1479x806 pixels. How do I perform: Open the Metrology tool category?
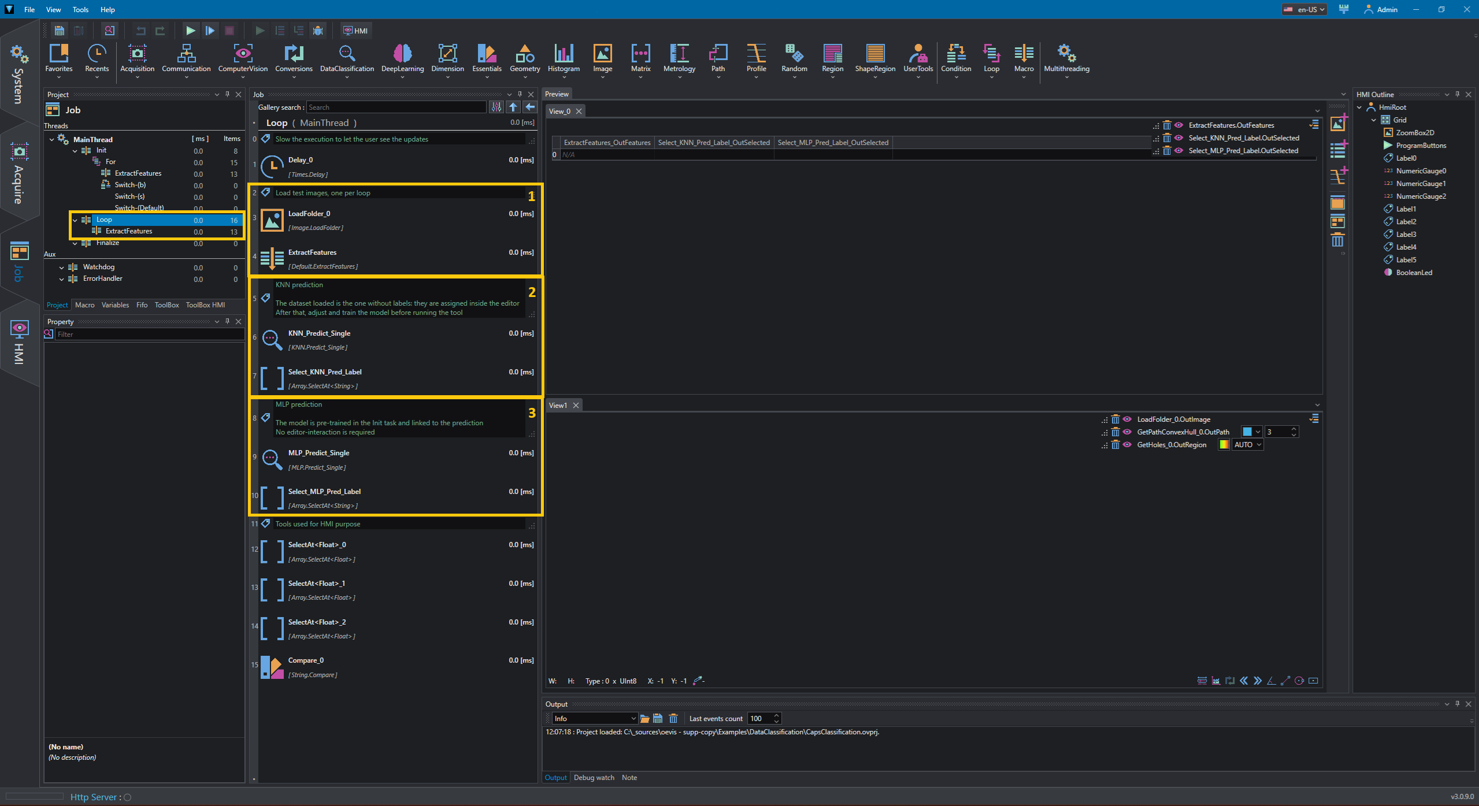tap(679, 59)
